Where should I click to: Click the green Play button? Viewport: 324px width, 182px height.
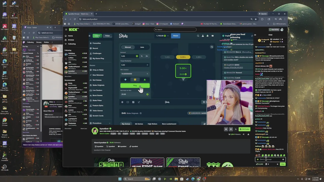(x=135, y=86)
